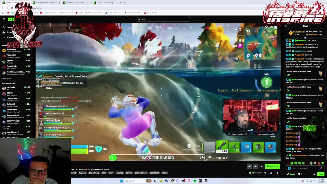Click the 51 Viewers count

click(255, 173)
